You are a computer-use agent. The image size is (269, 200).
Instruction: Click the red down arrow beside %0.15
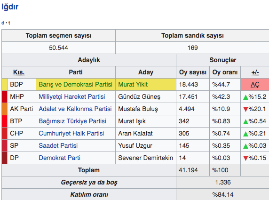pos(245,158)
